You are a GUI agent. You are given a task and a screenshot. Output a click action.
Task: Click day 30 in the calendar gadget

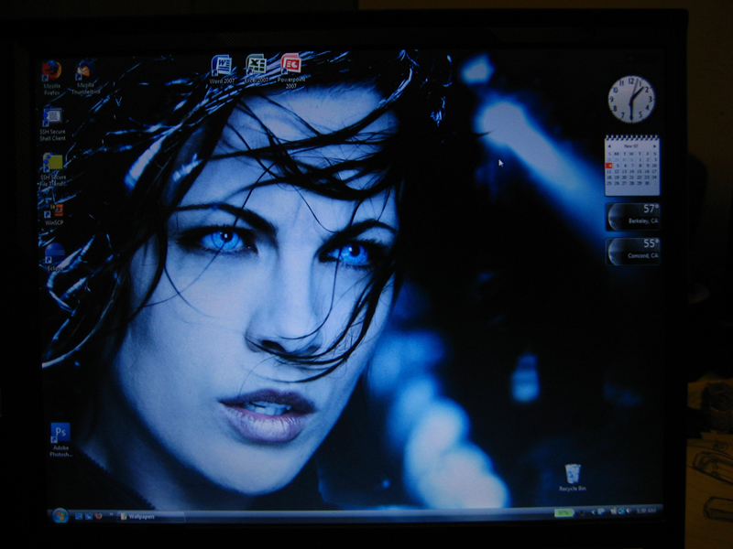point(648,183)
